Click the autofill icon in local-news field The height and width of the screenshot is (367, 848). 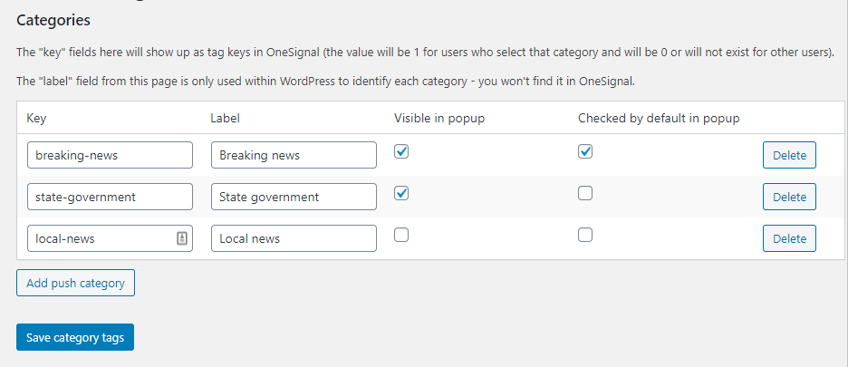[x=182, y=238]
